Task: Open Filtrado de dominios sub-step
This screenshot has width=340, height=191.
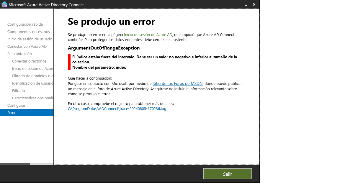Action: [33, 76]
